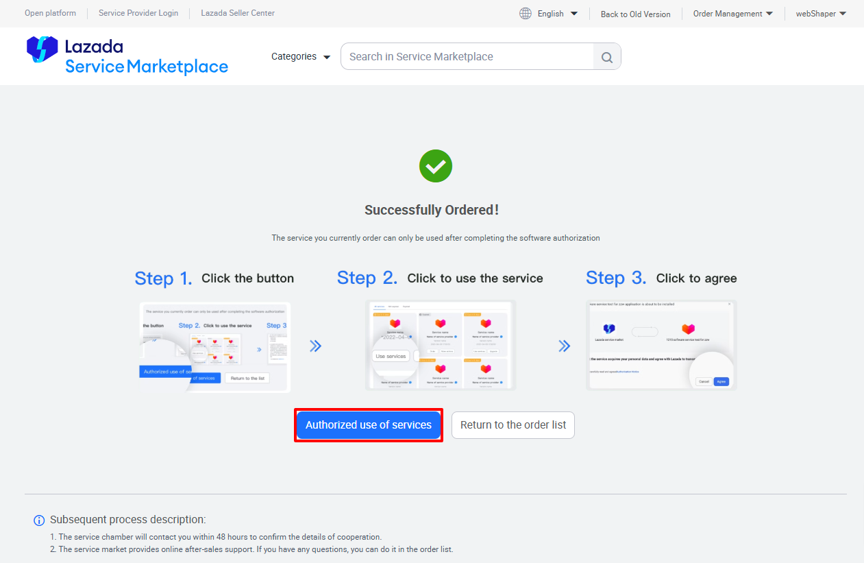Click Back to Old Version
Image resolution: width=864 pixels, height=563 pixels.
point(636,14)
